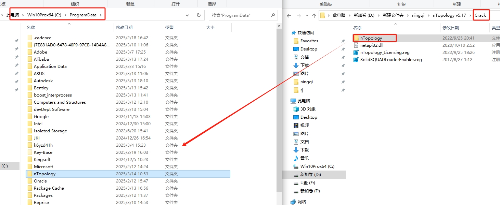500x205 pixels.
Task: Open 新加卷 (F:) drive in tree
Action: 310,191
